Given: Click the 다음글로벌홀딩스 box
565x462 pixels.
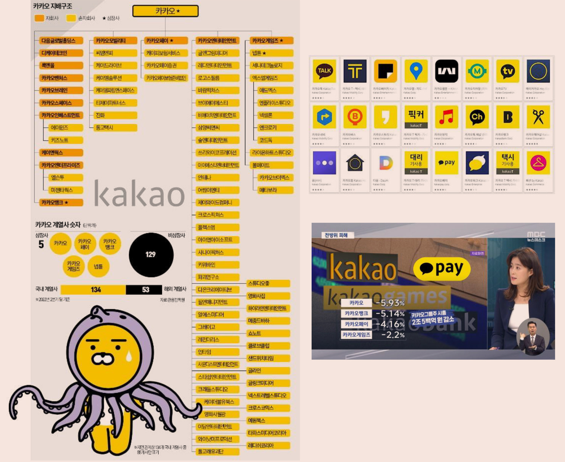Looking at the screenshot, I should (61, 40).
